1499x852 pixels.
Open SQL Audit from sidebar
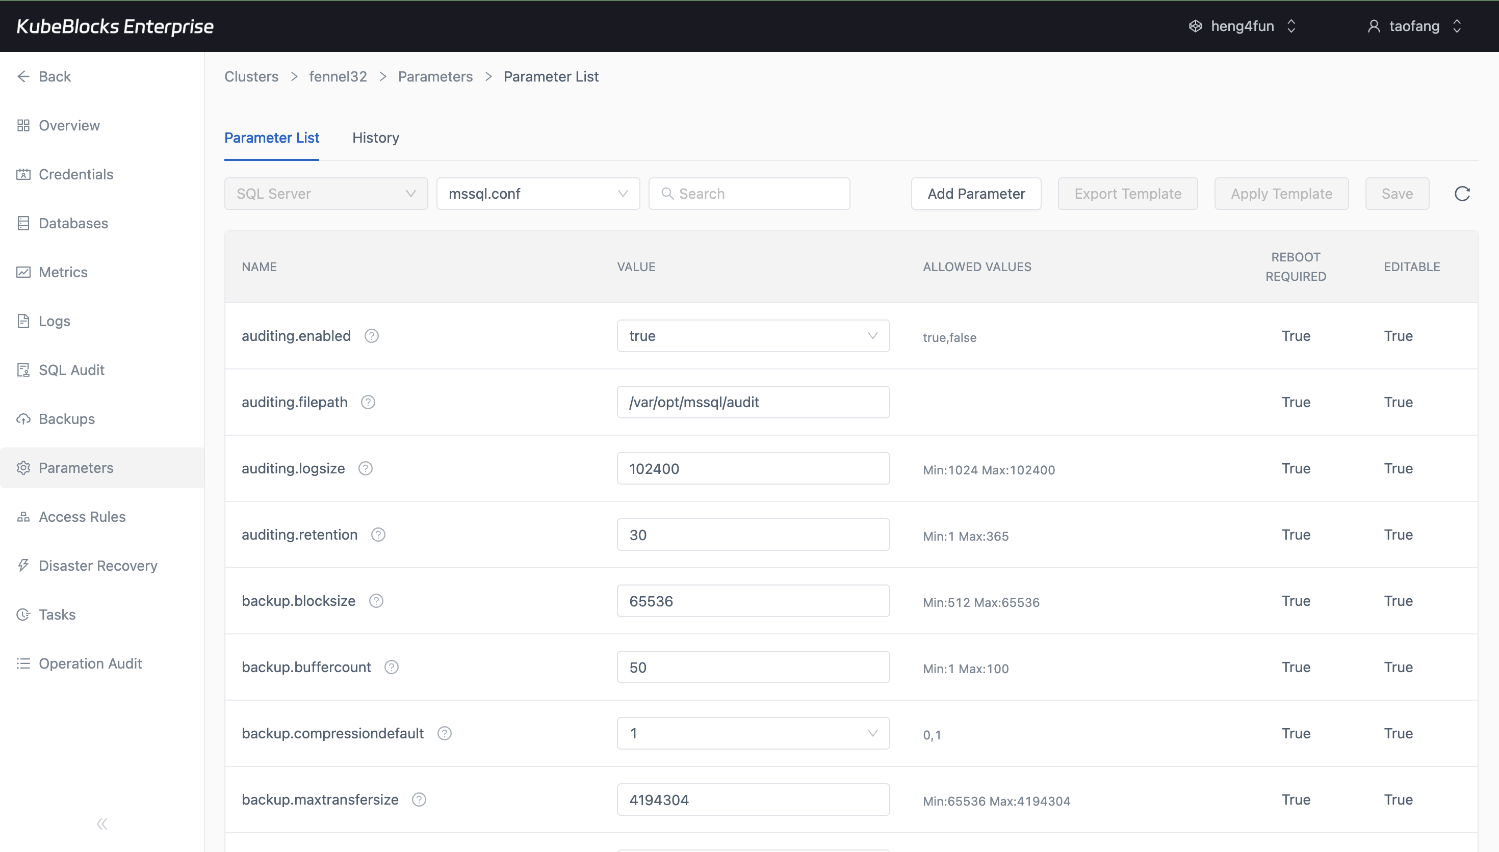tap(71, 370)
